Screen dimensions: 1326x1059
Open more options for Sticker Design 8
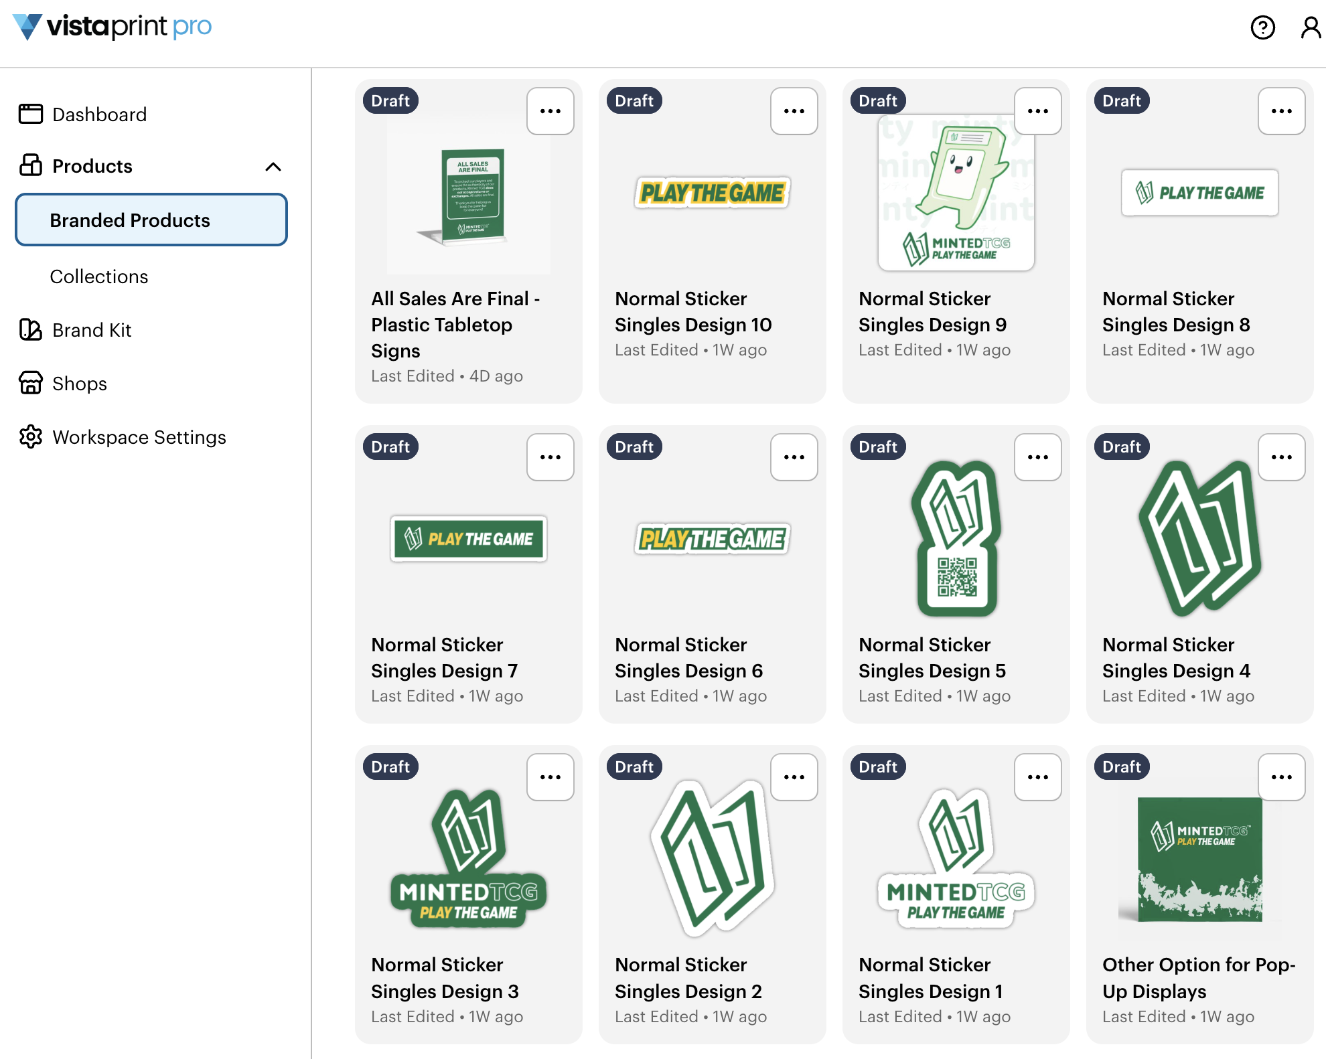click(1282, 111)
